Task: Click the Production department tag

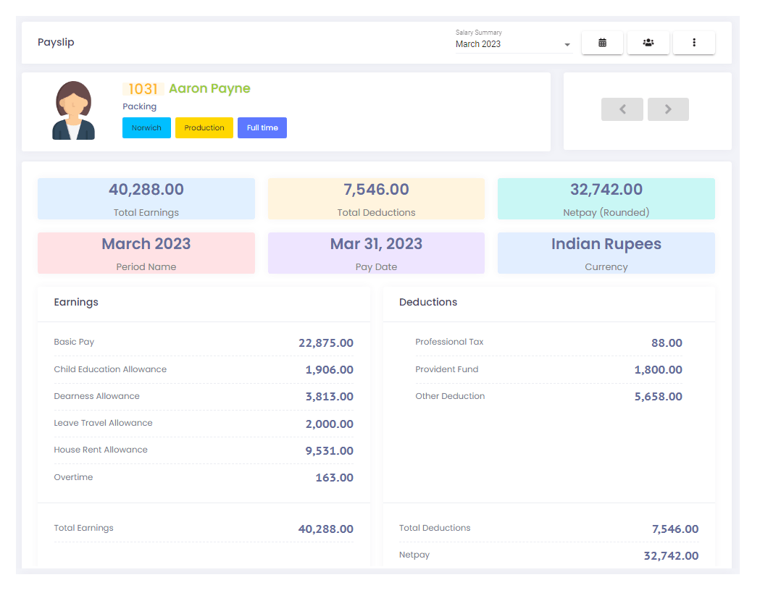Action: pyautogui.click(x=204, y=128)
